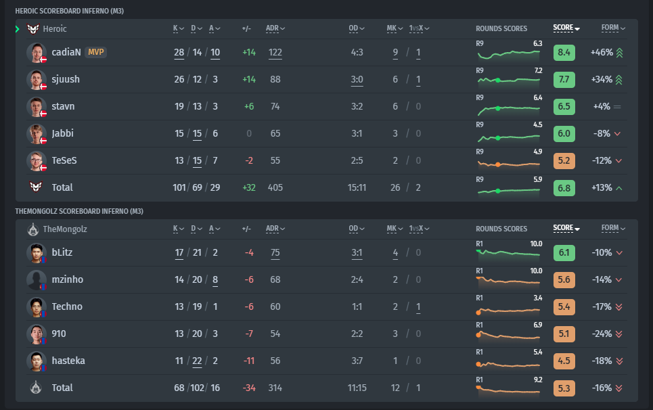This screenshot has width=653, height=410.
Task: Open mzinho's player profile link
Action: click(x=68, y=279)
